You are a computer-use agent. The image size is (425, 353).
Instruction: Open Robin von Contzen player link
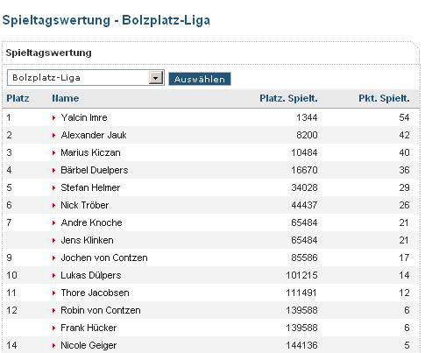pyautogui.click(x=101, y=310)
